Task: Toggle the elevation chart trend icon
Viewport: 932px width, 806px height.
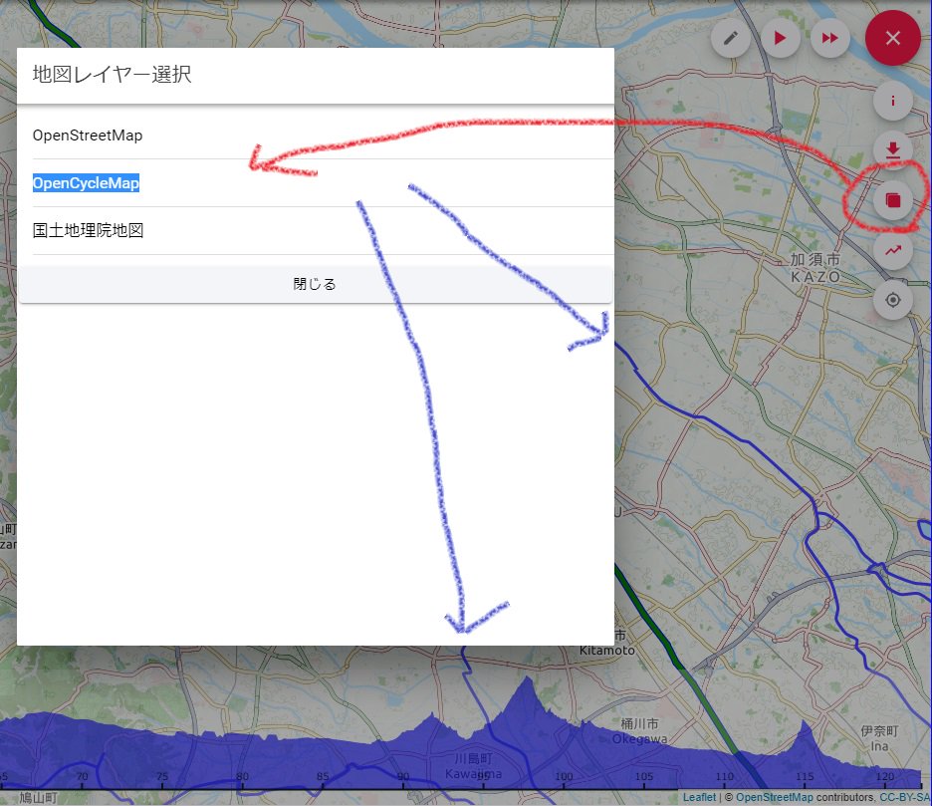Action: point(893,250)
